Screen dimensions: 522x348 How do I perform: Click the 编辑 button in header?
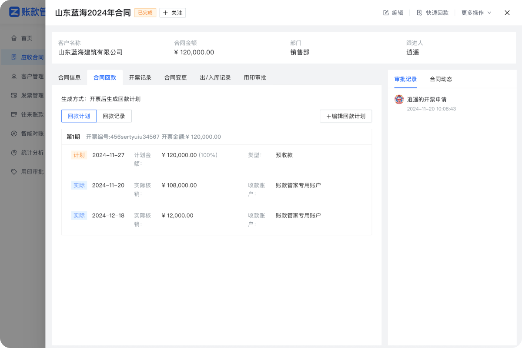coord(393,13)
